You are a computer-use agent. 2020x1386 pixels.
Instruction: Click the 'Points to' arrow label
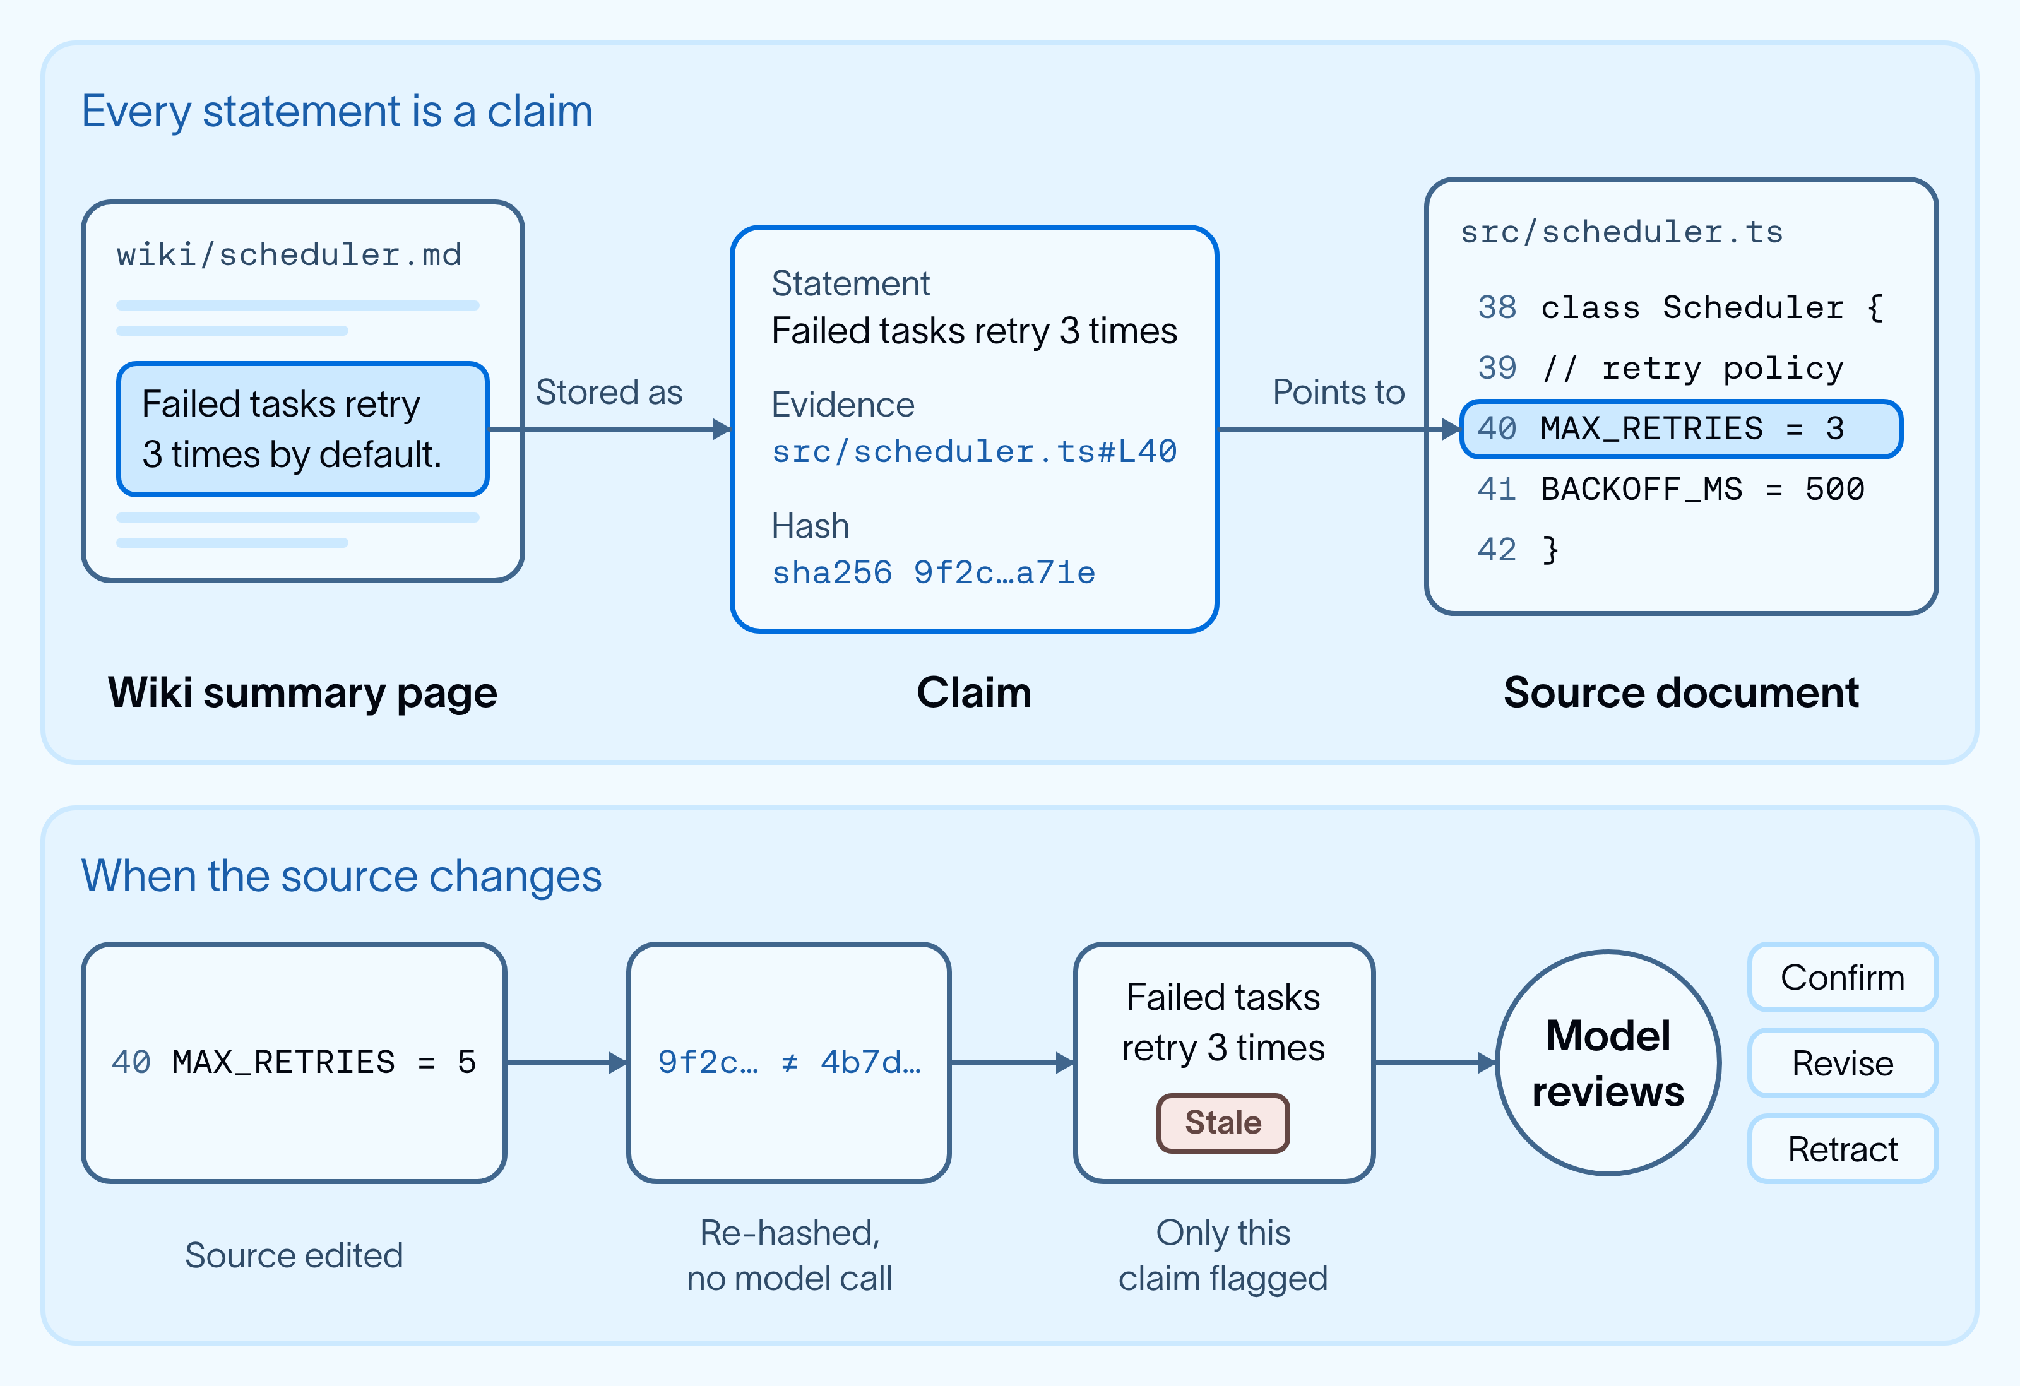[x=1338, y=392]
